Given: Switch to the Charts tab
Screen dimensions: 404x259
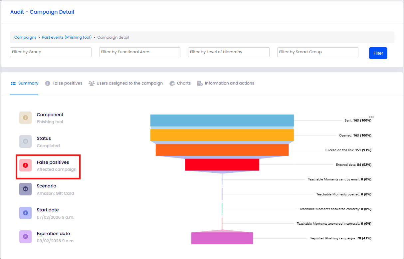Looking at the screenshot, I should [180, 83].
